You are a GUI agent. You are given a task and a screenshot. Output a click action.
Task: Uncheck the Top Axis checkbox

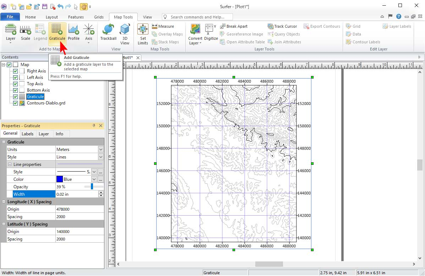coord(15,84)
